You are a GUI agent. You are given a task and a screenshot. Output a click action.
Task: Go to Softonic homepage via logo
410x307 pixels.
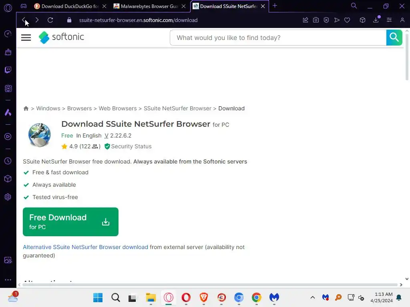[x=61, y=37]
